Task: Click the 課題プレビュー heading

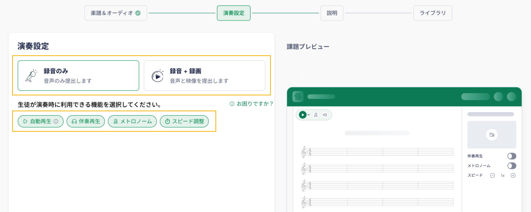Action: point(308,47)
